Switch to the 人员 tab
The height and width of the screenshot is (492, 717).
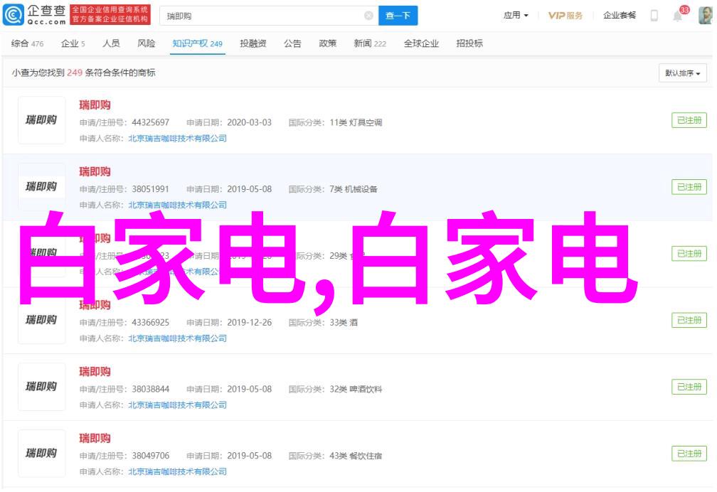(x=111, y=43)
